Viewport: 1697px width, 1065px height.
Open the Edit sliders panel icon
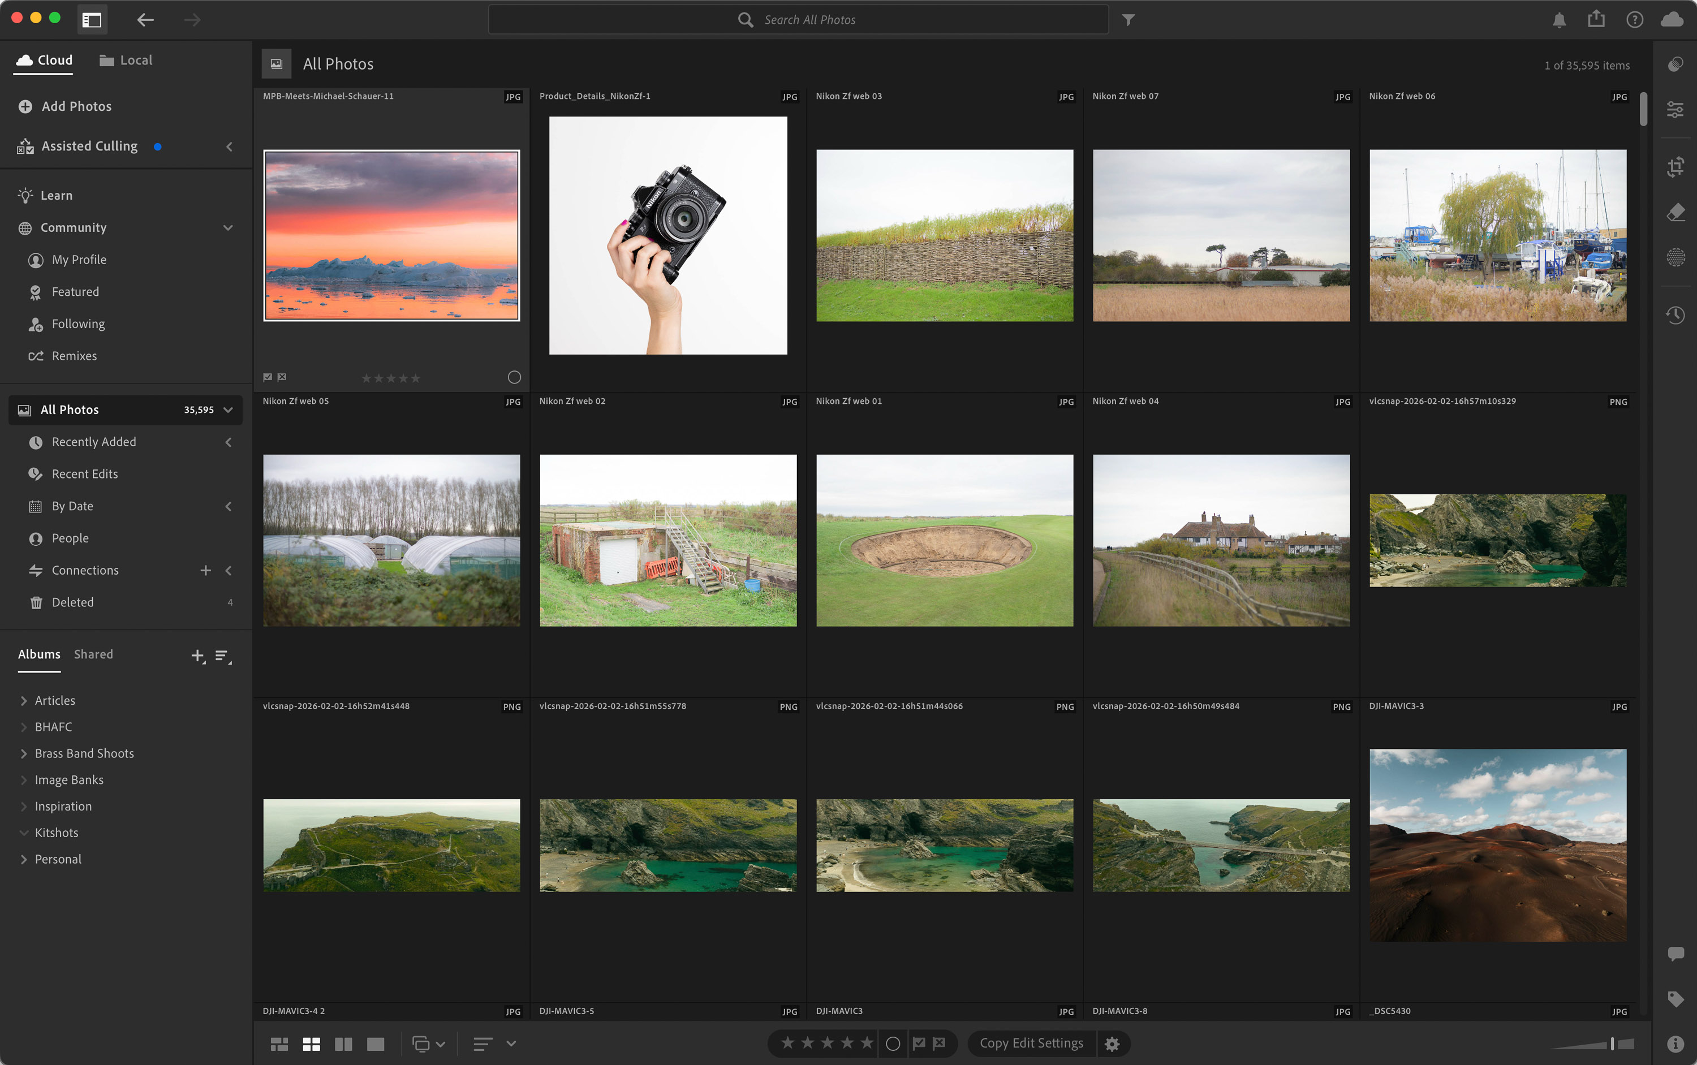1675,109
